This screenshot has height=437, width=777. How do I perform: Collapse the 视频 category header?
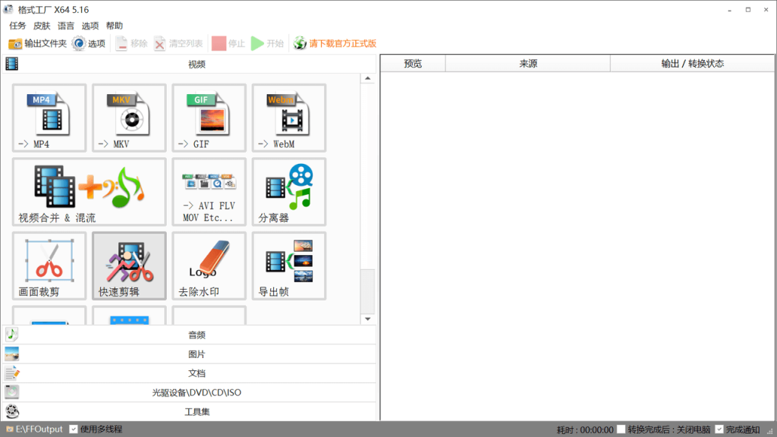[189, 64]
